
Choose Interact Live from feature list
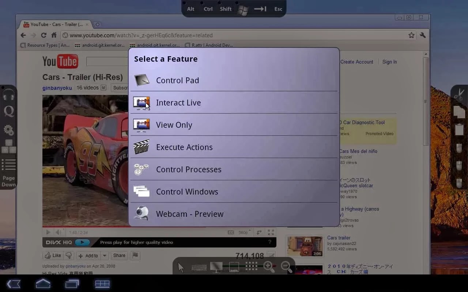pyautogui.click(x=234, y=103)
